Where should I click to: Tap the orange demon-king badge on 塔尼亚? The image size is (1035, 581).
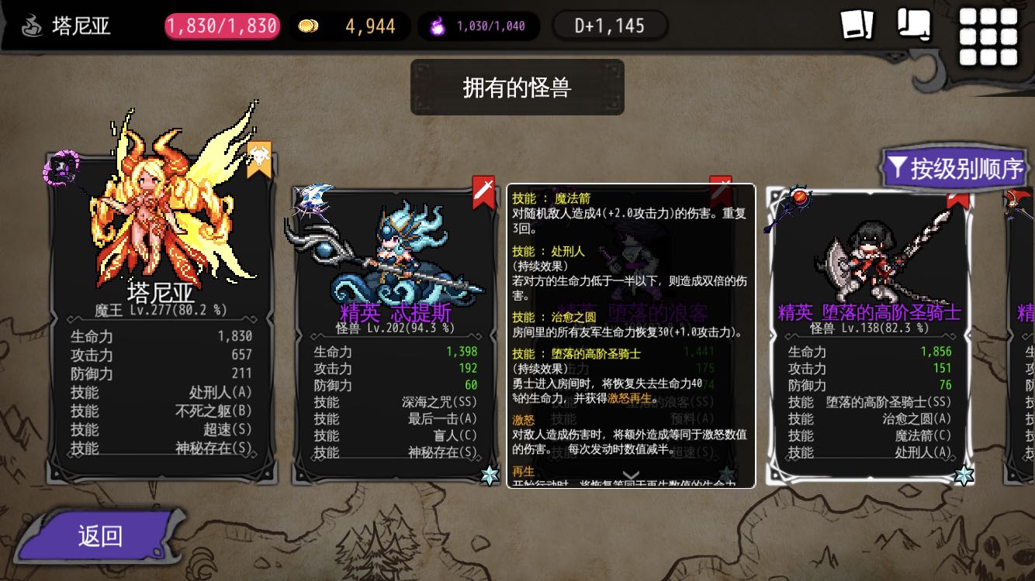(259, 160)
